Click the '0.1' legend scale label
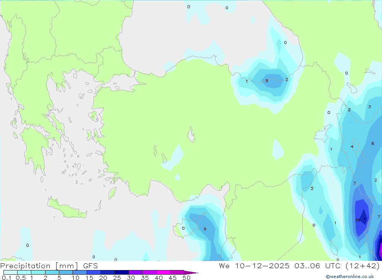This screenshot has height=280, width=382. point(6,278)
